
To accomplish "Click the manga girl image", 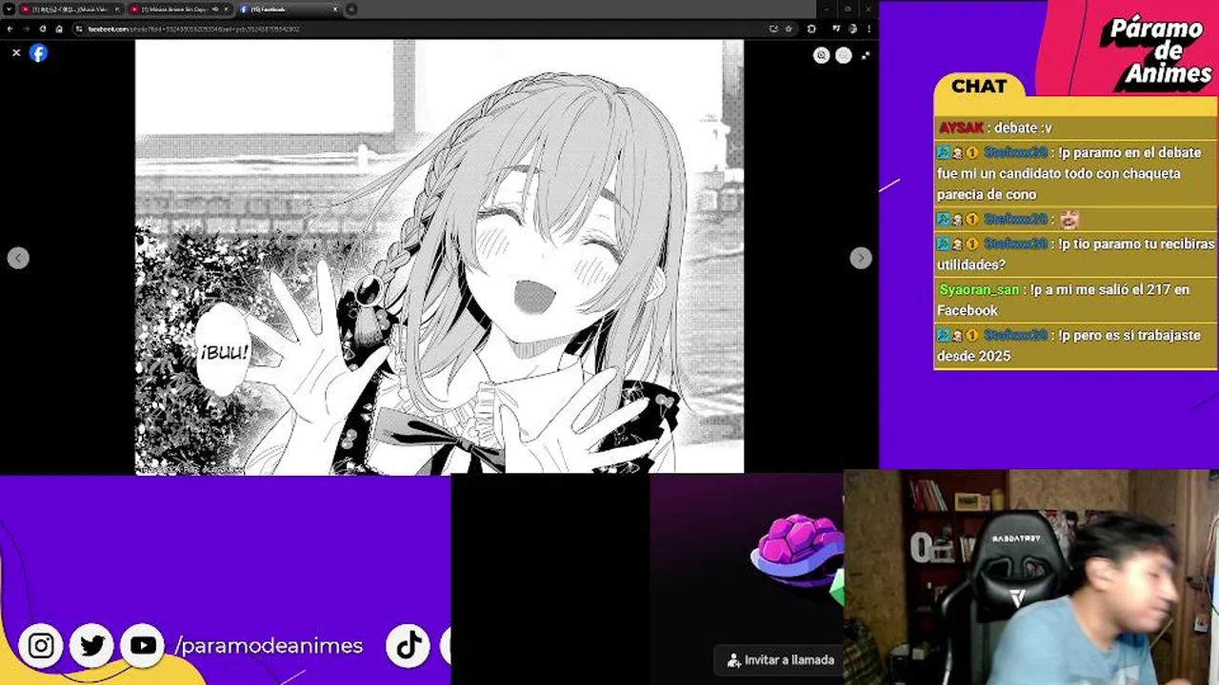I will [x=439, y=257].
